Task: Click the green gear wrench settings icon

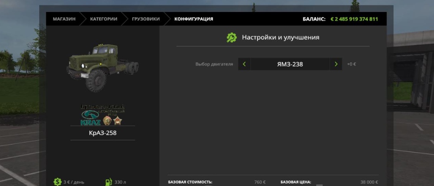Action: [232, 38]
